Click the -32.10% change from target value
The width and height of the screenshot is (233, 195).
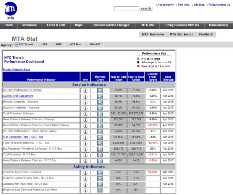coord(153,125)
